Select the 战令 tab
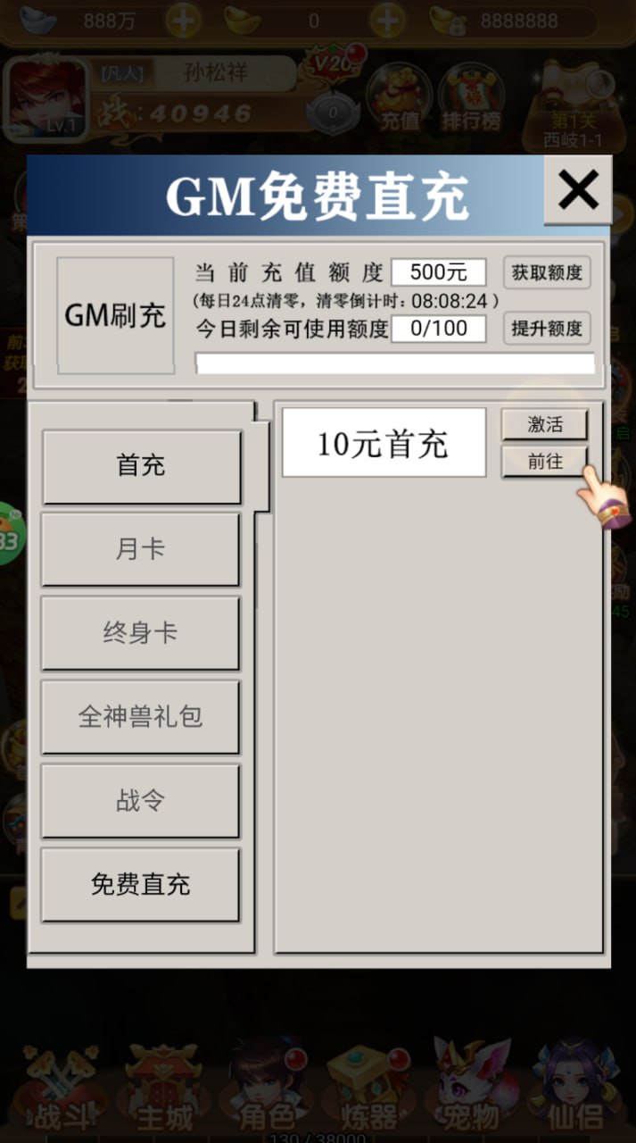Image resolution: width=636 pixels, height=1143 pixels. point(140,801)
